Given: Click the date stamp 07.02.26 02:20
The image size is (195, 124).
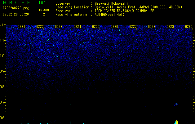Looking at the screenshot, I should coord(16,14).
